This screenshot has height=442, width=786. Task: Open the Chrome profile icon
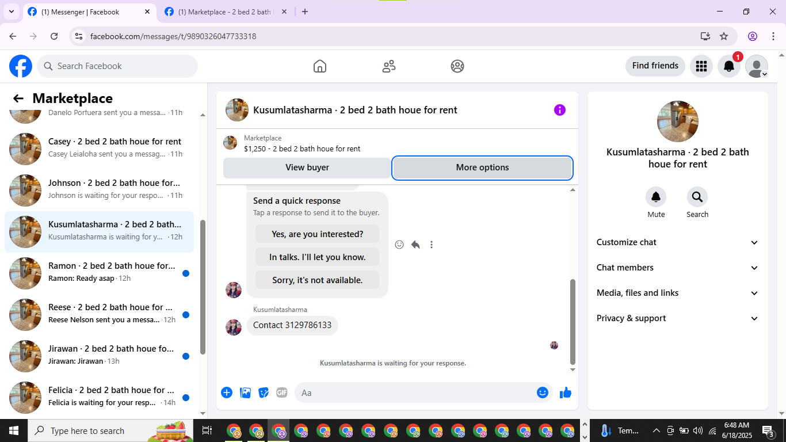point(753,36)
